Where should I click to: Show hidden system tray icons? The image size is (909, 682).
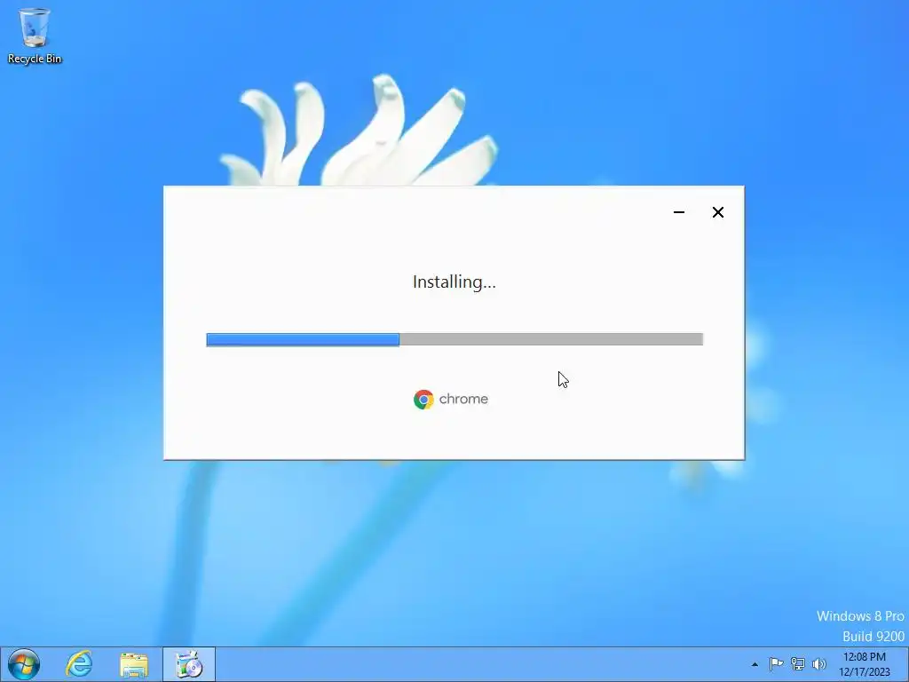coord(755,664)
